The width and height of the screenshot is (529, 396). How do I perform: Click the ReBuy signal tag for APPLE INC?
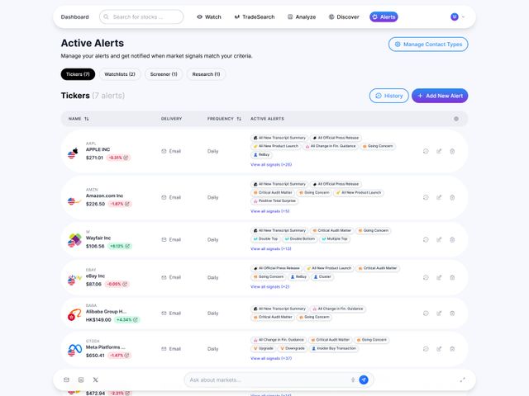coord(261,154)
